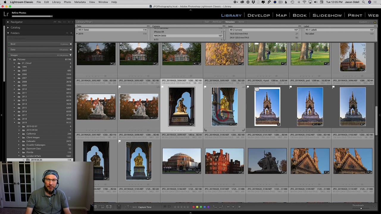Select the Colorado folder
The width and height of the screenshot is (381, 214).
[31, 141]
